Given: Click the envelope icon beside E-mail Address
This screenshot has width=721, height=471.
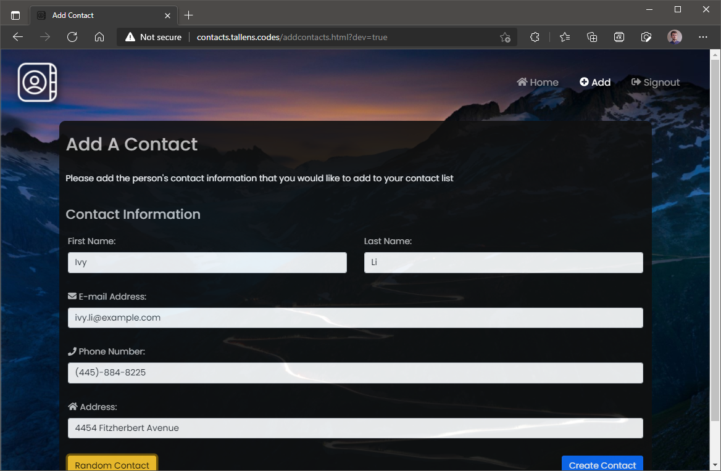Looking at the screenshot, I should 71,296.
